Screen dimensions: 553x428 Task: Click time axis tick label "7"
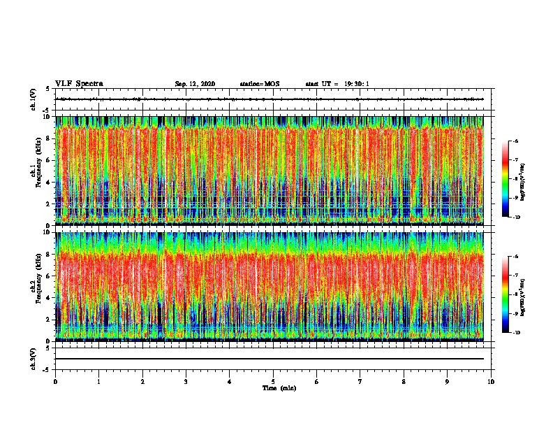pyautogui.click(x=360, y=382)
